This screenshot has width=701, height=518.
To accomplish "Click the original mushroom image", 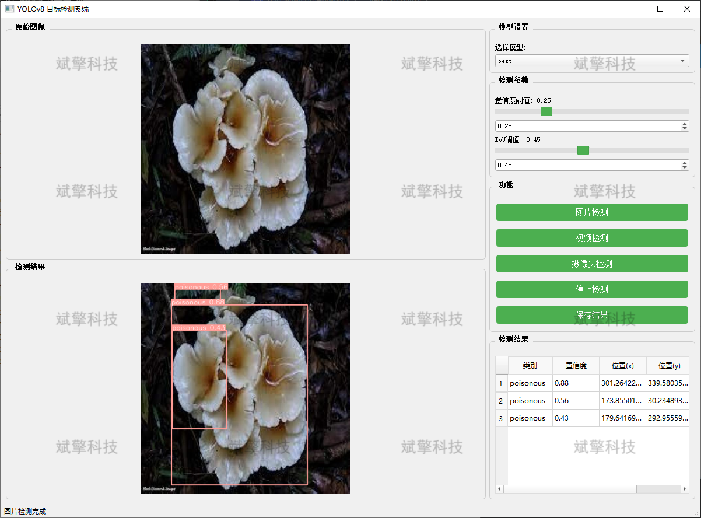I will [246, 149].
